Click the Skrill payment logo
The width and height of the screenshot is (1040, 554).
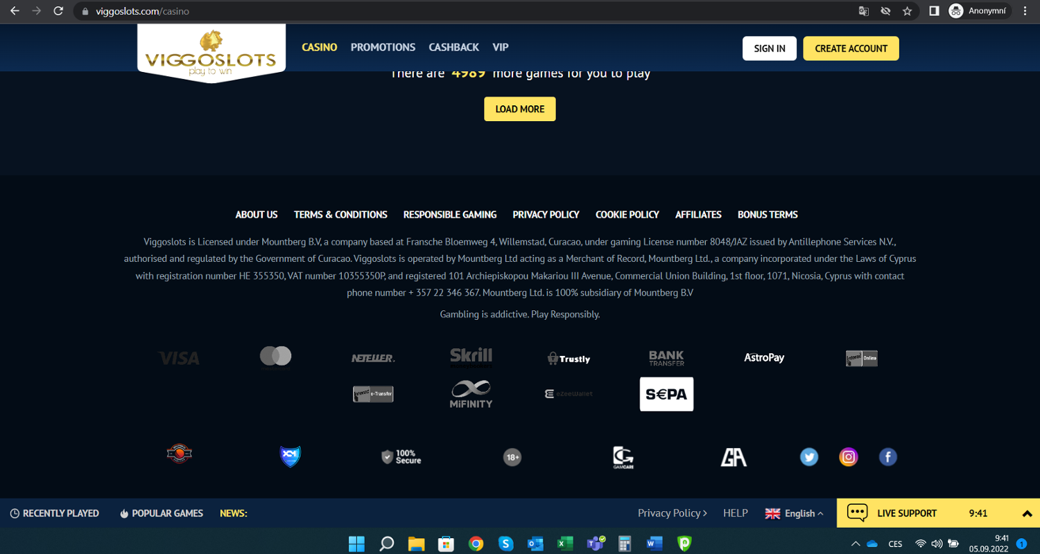pos(471,356)
